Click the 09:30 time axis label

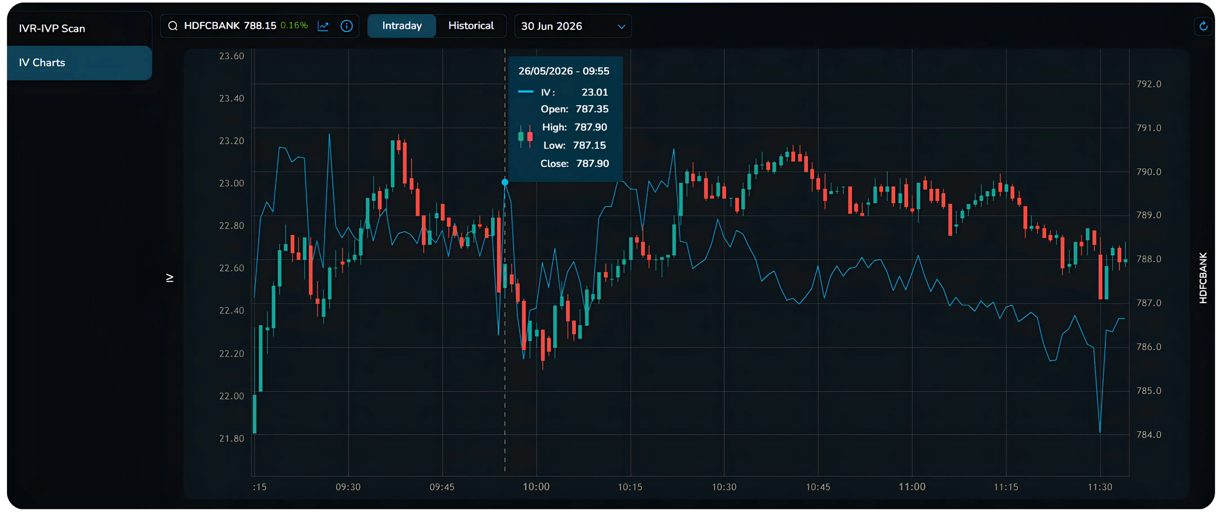[348, 487]
